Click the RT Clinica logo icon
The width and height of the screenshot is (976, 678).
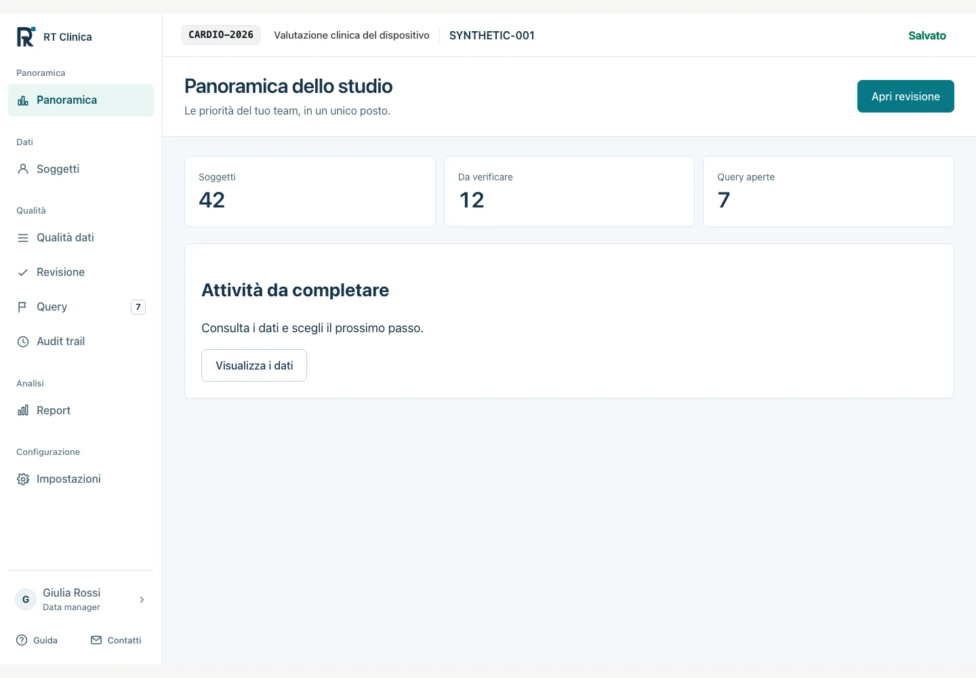pyautogui.click(x=26, y=37)
